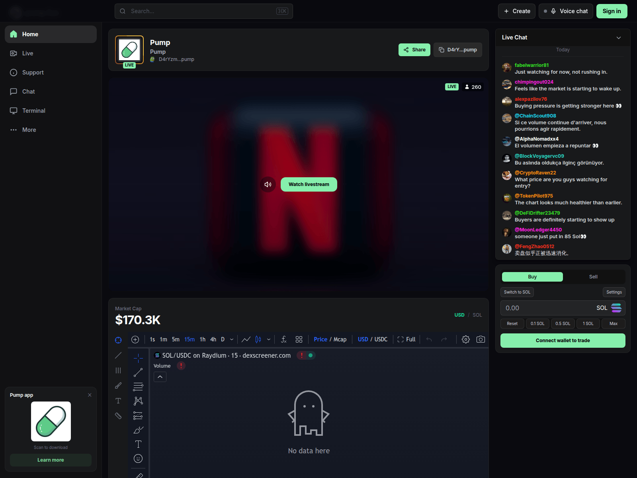Click Watch livestream button
Image resolution: width=637 pixels, height=478 pixels.
coord(309,184)
